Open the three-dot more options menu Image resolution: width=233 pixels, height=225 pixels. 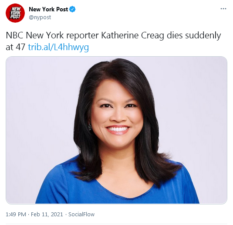pos(223,9)
